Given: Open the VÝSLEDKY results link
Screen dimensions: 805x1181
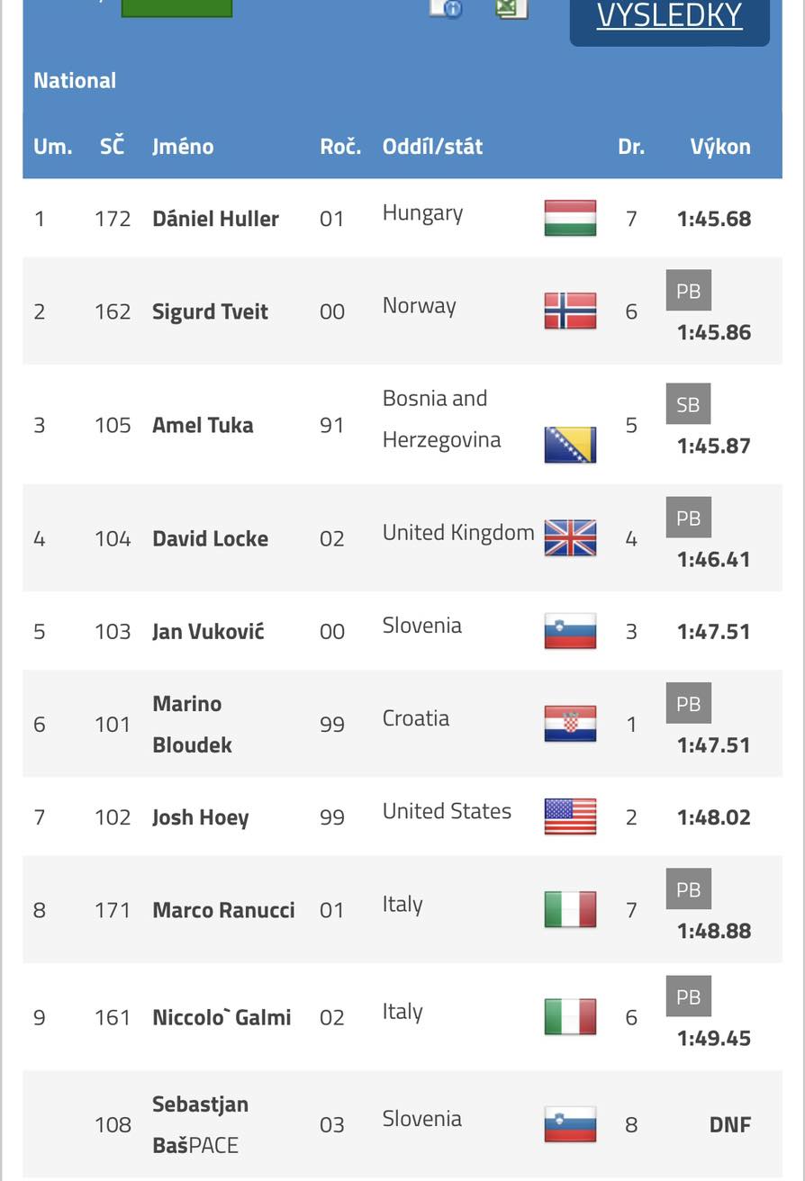Looking at the screenshot, I should [x=669, y=16].
